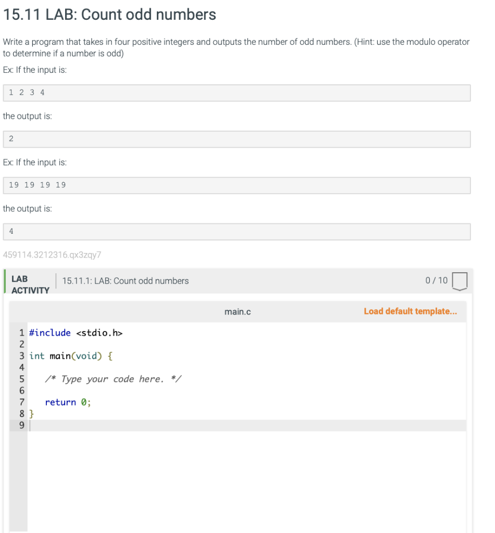Click the bookmark ribbon icon beside the score
This screenshot has height=533, width=495.
(x=460, y=281)
